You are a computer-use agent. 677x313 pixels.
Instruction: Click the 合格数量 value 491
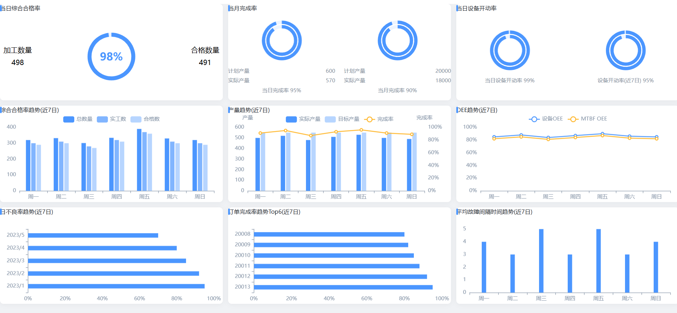coord(205,63)
